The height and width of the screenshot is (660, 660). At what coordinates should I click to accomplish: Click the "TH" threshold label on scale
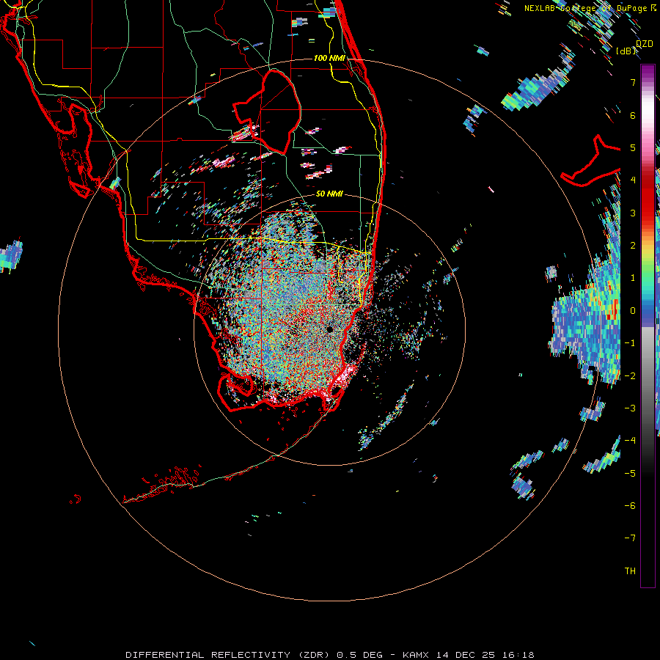tap(630, 571)
